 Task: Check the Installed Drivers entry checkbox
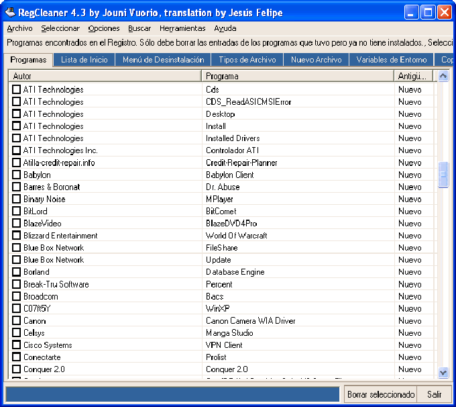tap(17, 138)
